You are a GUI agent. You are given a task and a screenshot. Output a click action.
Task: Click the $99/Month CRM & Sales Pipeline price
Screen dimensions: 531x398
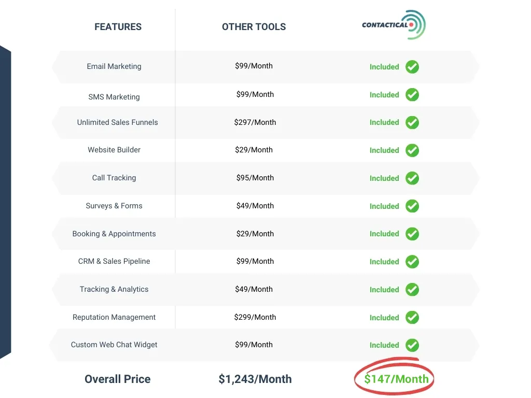(255, 261)
